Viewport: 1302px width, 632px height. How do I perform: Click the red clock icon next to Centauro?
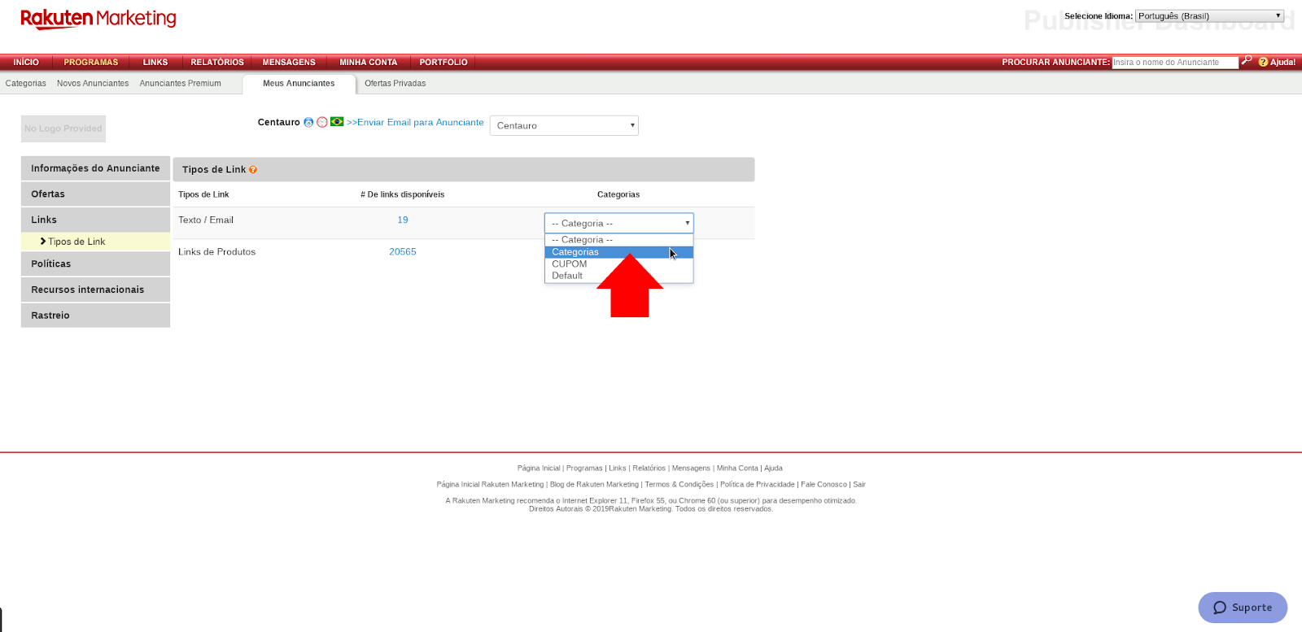tap(322, 122)
